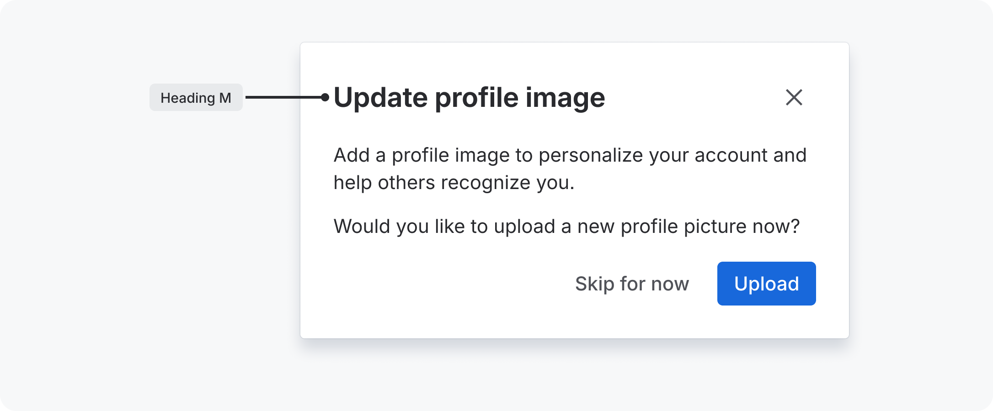This screenshot has height=411, width=993.
Task: Click the word "upload" in the question sentence
Action: click(524, 227)
